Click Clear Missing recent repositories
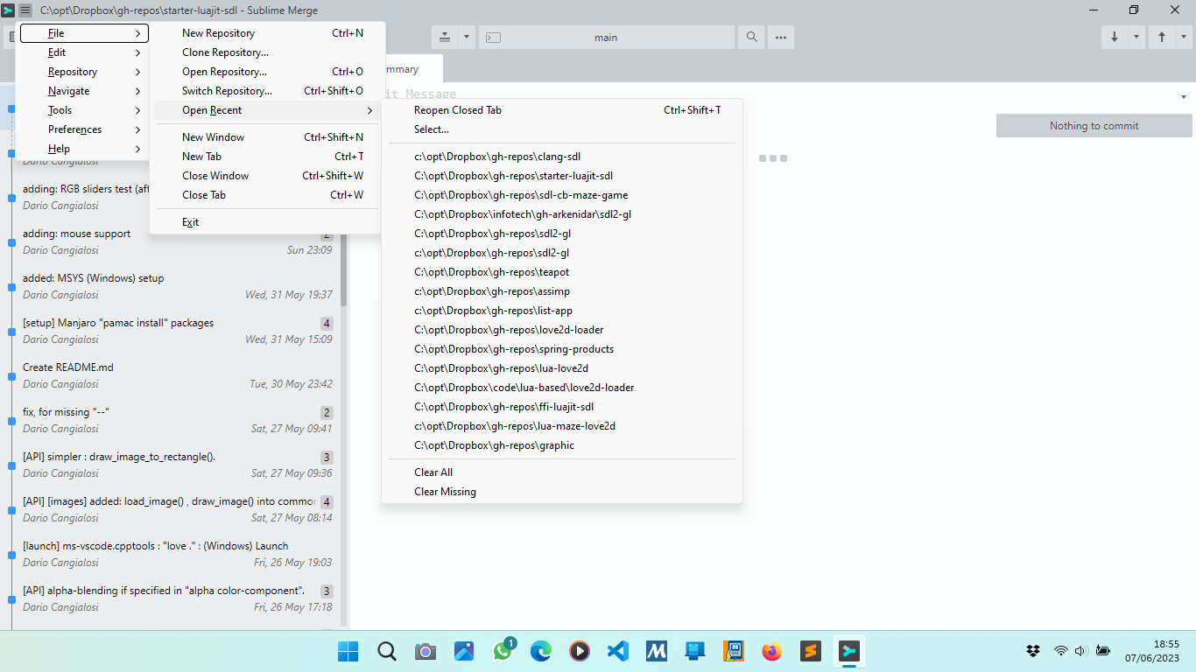This screenshot has height=672, width=1196. (x=562, y=492)
